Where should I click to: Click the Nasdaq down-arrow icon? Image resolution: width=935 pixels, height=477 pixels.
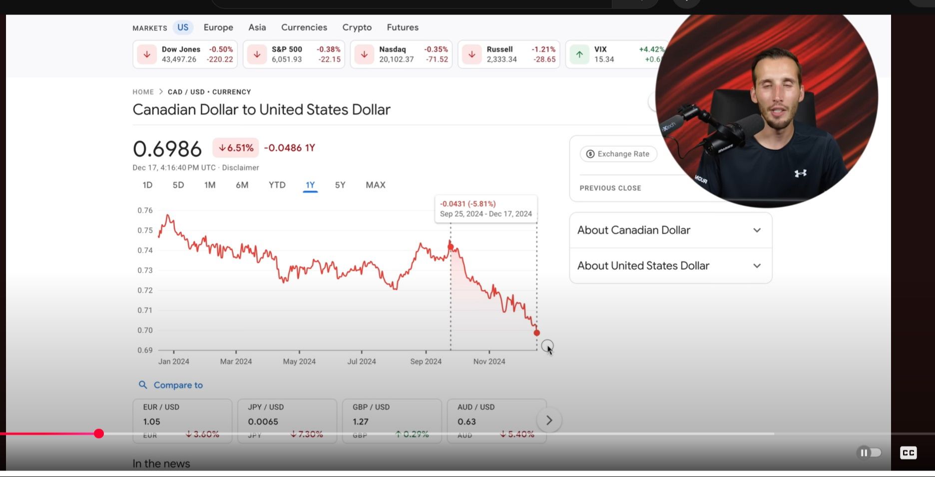[x=364, y=54]
